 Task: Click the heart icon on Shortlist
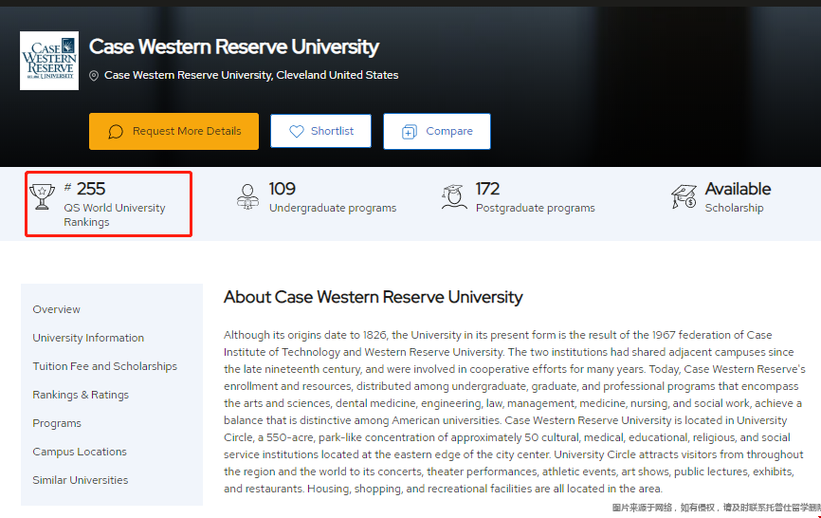point(297,132)
